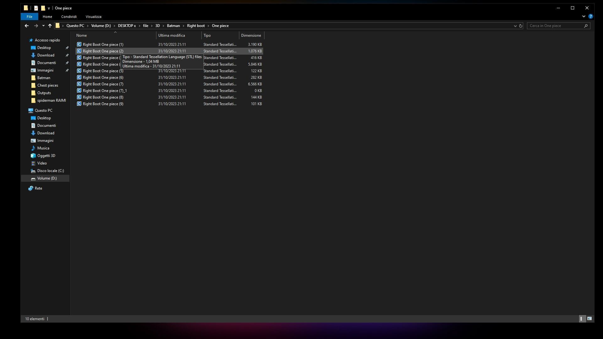Switch to large icons view in status bar
Image resolution: width=603 pixels, height=339 pixels.
click(589, 319)
